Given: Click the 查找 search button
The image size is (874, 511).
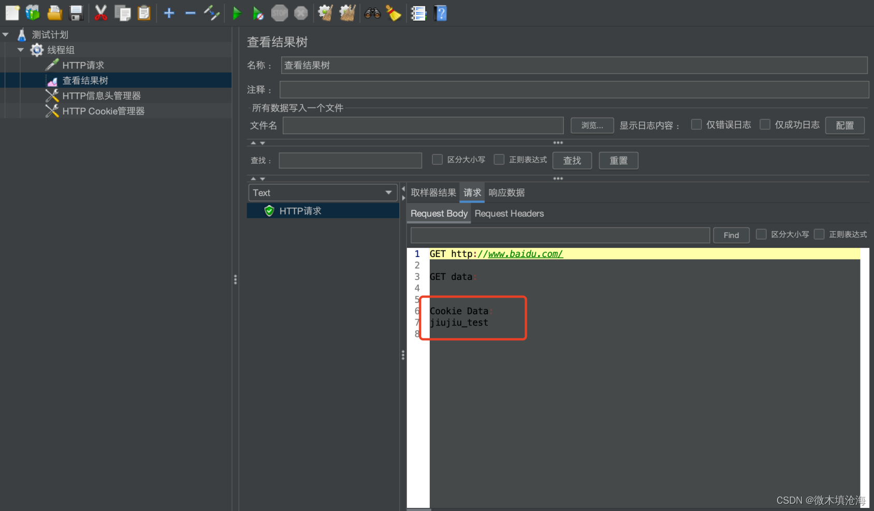Looking at the screenshot, I should [x=572, y=161].
